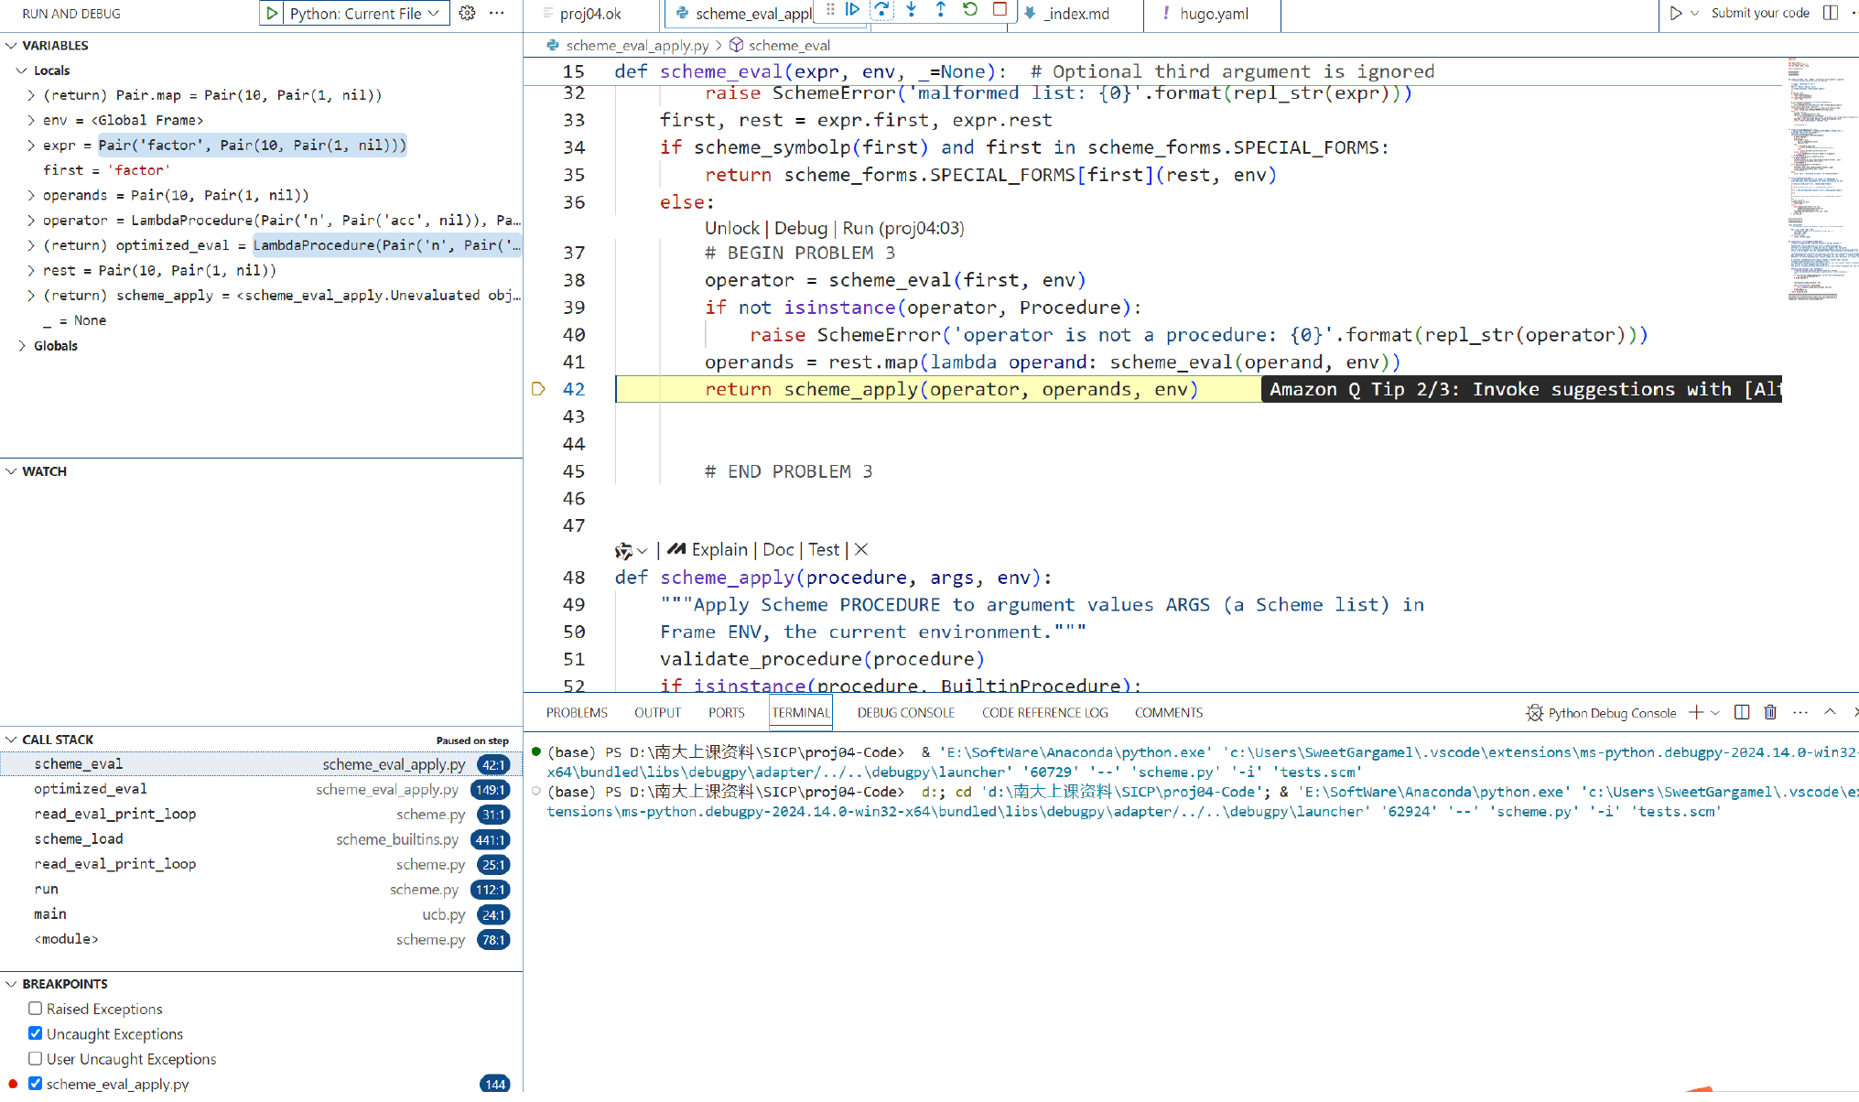Screen dimensions: 1859x1102
Task: Click the Step Out debug icon
Action: [940, 10]
